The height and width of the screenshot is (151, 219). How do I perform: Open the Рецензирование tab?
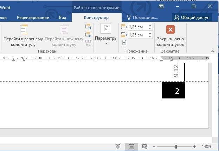click(x=33, y=18)
